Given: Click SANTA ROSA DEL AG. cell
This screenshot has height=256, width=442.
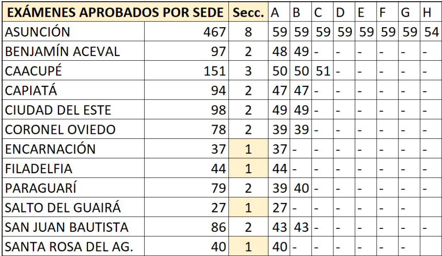Looking at the screenshot, I should pyautogui.click(x=73, y=246).
